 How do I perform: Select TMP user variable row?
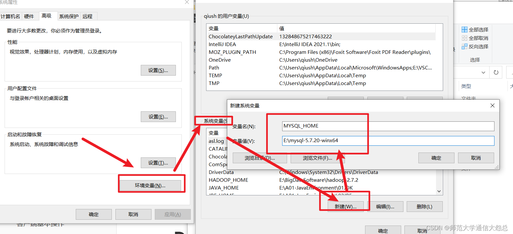point(321,83)
